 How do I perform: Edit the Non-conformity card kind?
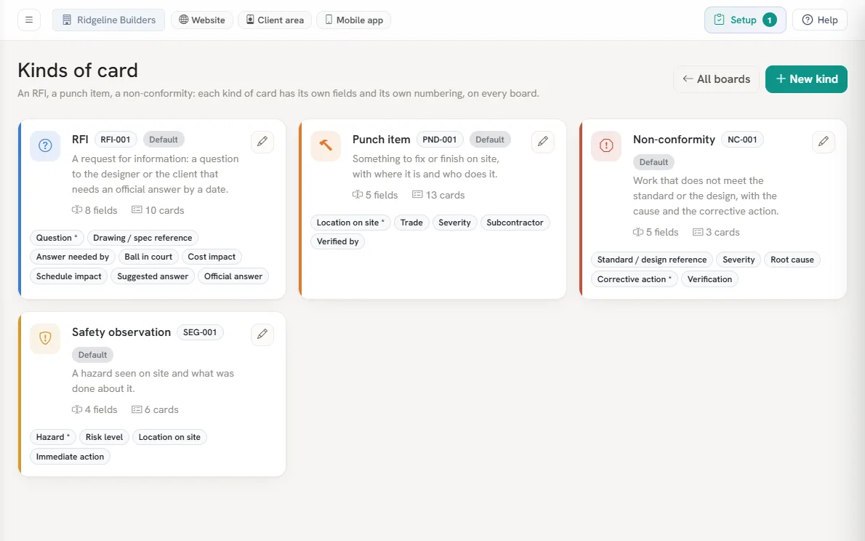[824, 141]
